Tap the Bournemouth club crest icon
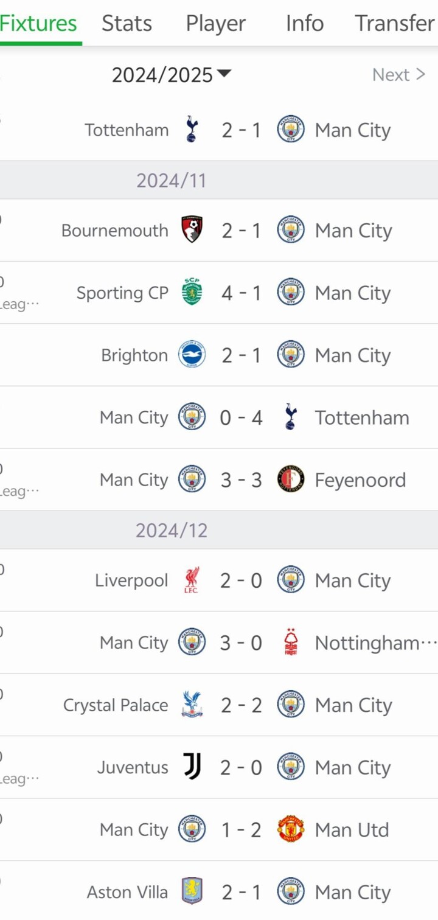Screen dimensions: 438x920 [192, 230]
